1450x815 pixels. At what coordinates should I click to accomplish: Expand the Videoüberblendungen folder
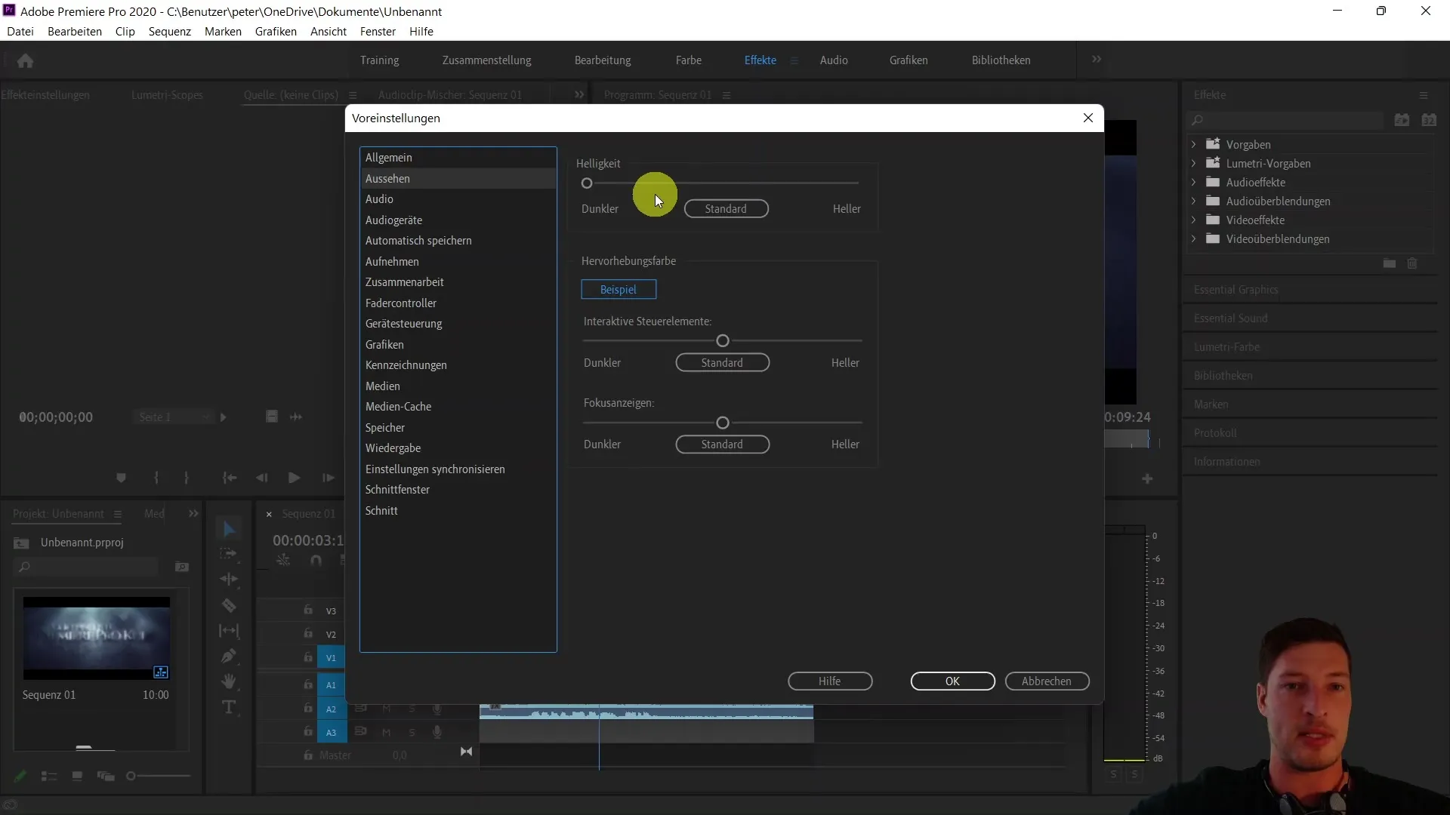(x=1193, y=238)
